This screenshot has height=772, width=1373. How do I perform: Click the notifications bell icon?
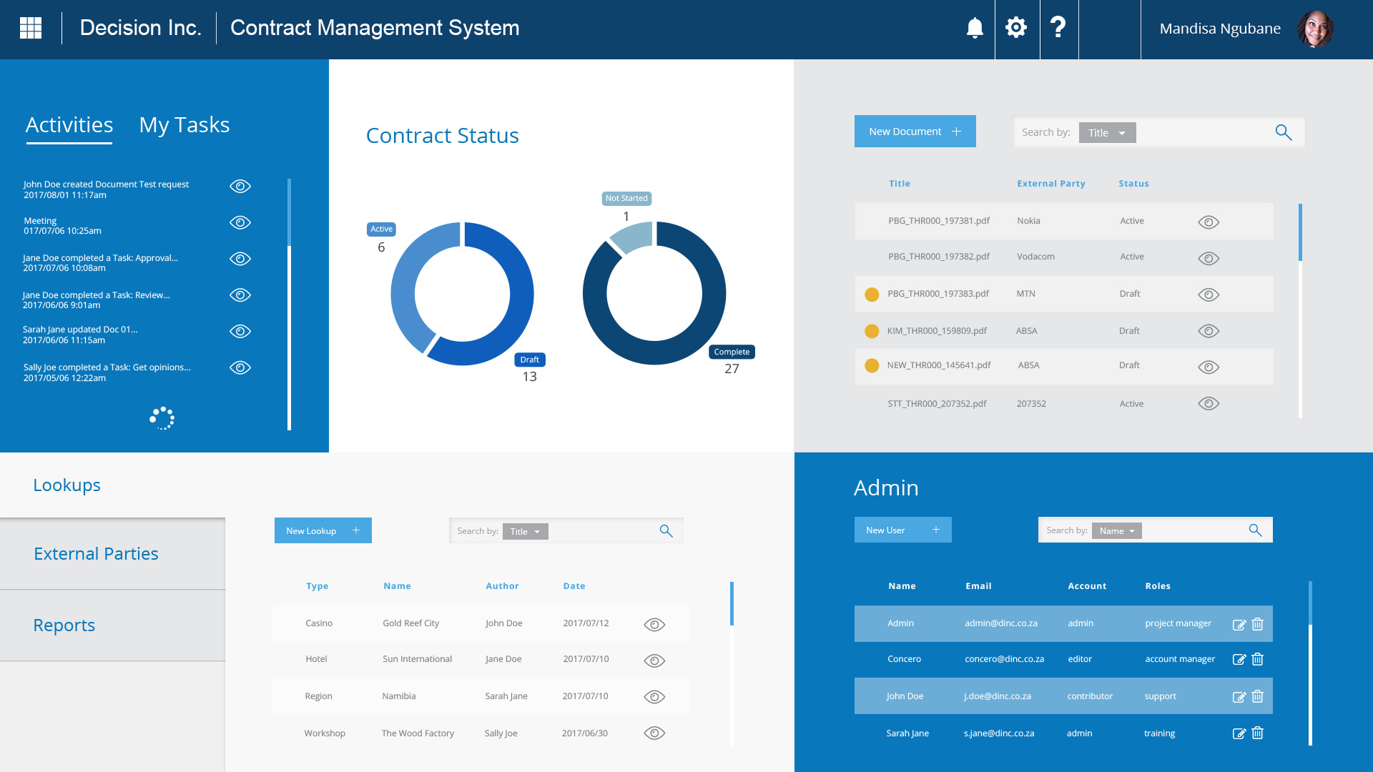975,29
